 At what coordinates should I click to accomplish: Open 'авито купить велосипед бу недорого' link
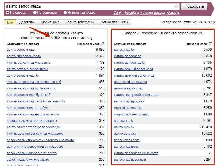pos(35,147)
